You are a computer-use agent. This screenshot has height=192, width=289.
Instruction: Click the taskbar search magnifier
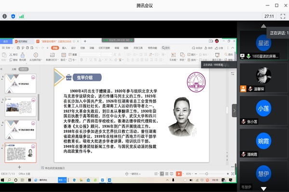pyautogui.click(x=9, y=180)
